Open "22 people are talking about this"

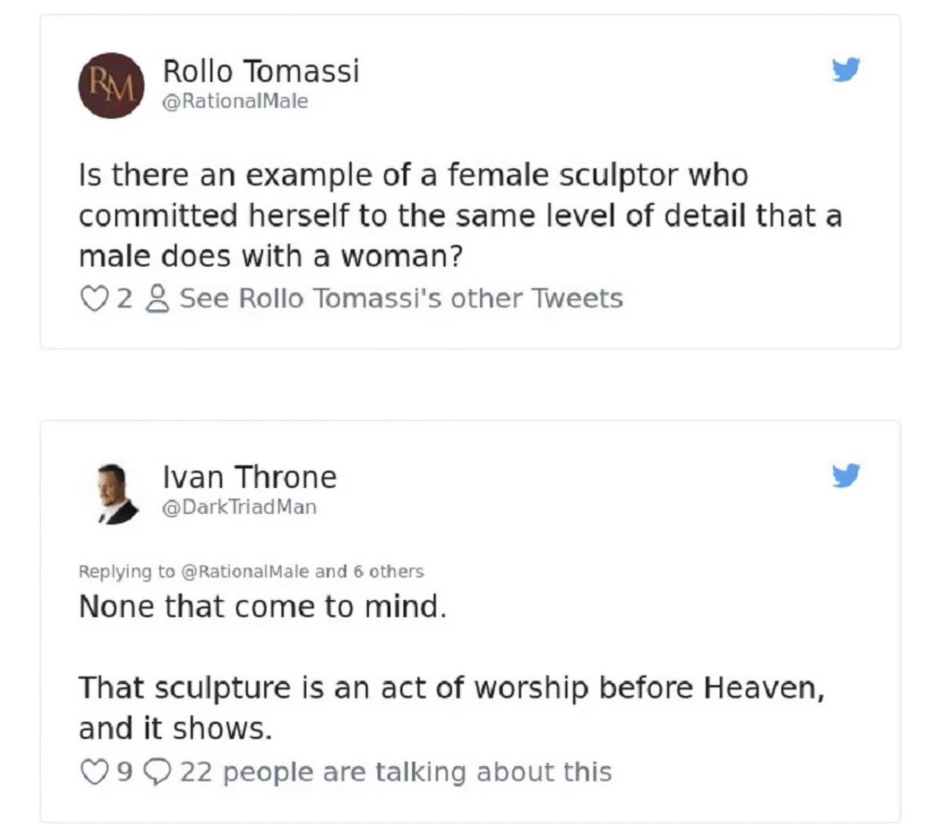point(396,772)
